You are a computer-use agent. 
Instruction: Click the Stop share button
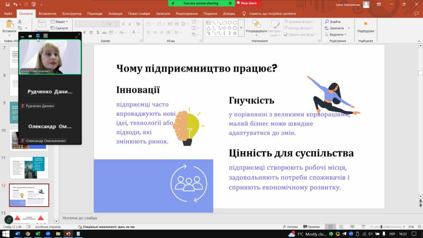[x=248, y=3]
